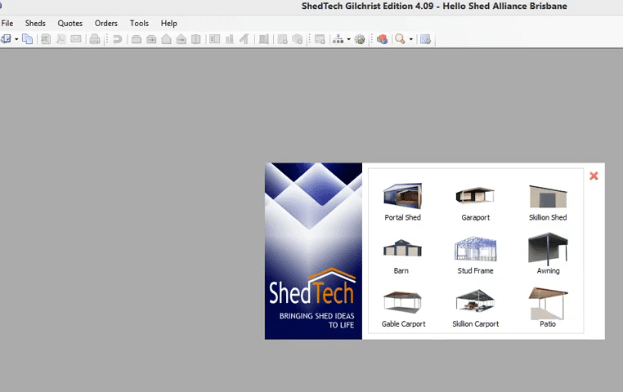Click the bar columns toolbar icon
Image resolution: width=623 pixels, height=392 pixels.
[230, 39]
